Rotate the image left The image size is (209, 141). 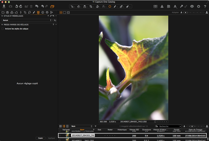16,6
